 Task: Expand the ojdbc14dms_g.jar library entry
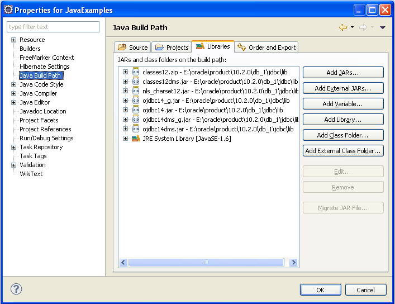[125, 119]
